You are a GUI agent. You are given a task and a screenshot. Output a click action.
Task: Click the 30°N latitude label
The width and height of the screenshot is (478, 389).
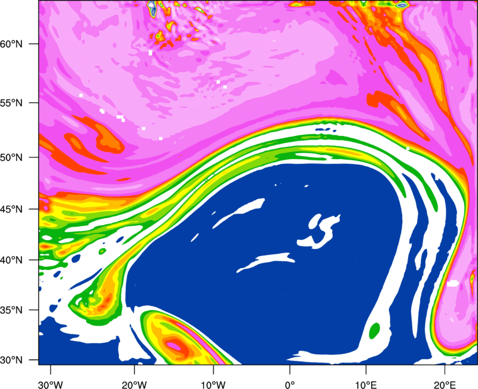click(x=11, y=360)
